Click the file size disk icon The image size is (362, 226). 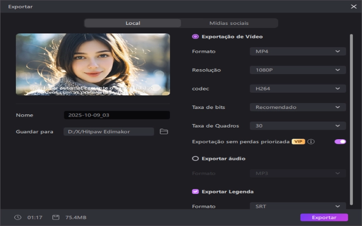tap(56, 217)
